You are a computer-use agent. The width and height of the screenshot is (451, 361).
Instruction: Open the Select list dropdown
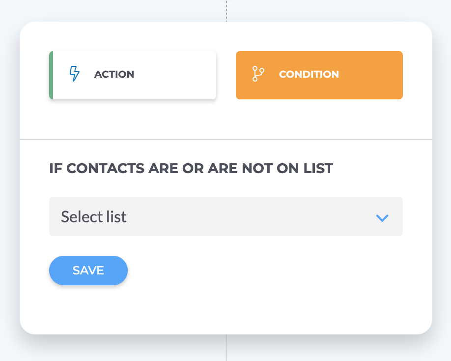coord(226,216)
